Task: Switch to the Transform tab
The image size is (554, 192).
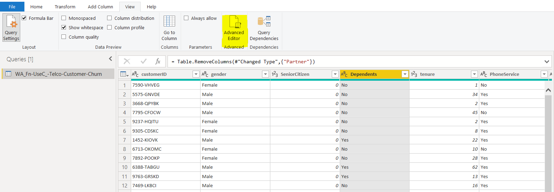Action: click(65, 7)
